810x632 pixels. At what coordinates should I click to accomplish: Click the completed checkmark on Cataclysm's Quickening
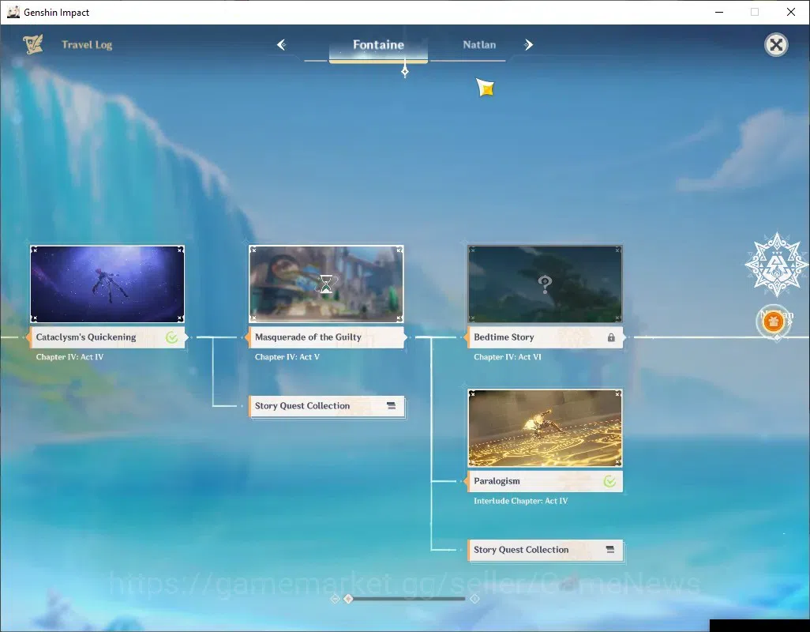[x=172, y=337]
